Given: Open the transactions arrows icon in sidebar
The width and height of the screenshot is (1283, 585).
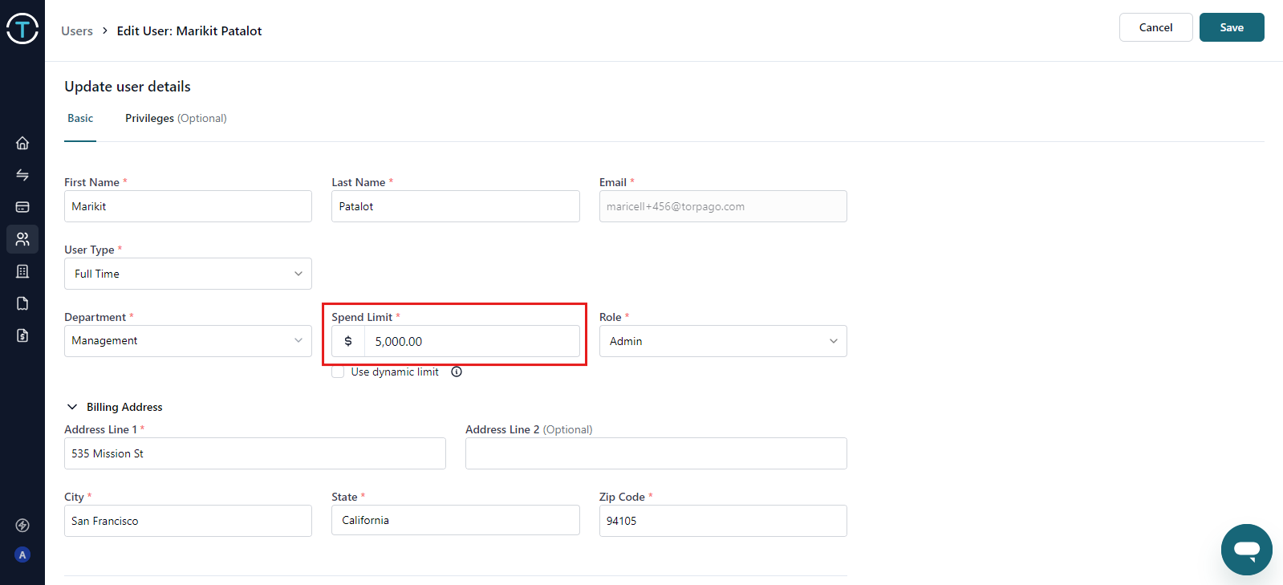Looking at the screenshot, I should pyautogui.click(x=22, y=175).
